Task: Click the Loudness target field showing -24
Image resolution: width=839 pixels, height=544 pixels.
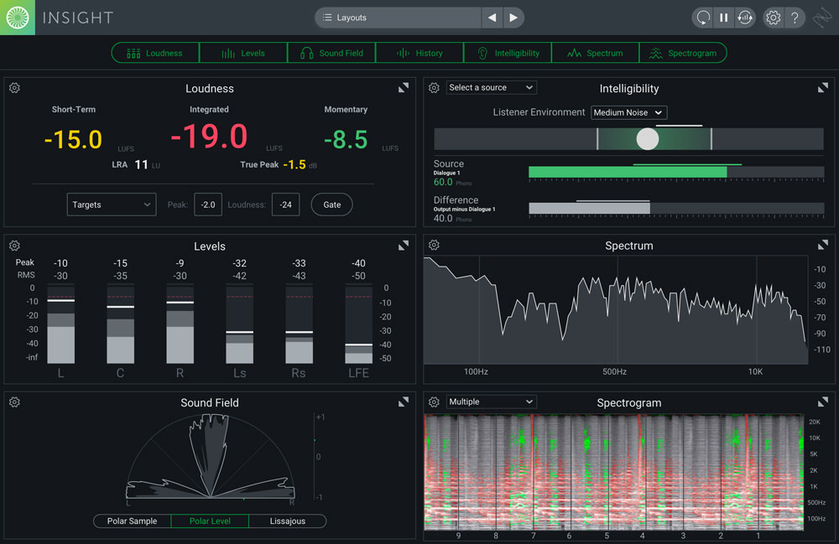Action: coord(286,205)
